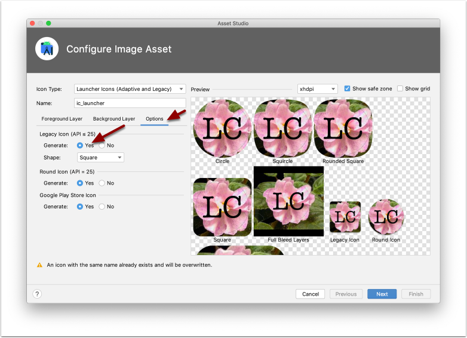Open the Icon Type dropdown
Viewport: 467px width, 338px height.
(x=130, y=89)
